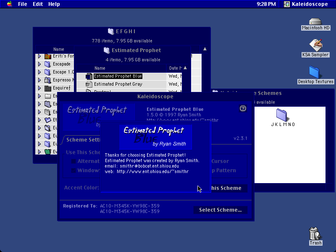The image size is (336, 252).
Task: Toggle sort order arrow in EFGHI window
Action: 205,49
